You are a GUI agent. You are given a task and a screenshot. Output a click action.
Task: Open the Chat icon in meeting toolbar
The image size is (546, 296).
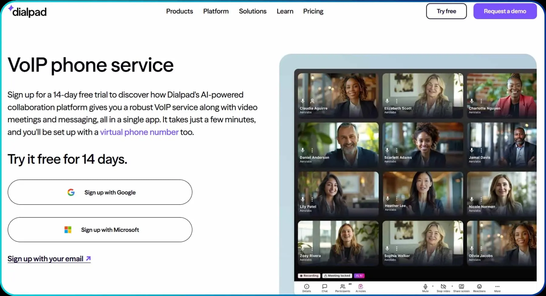click(x=325, y=287)
